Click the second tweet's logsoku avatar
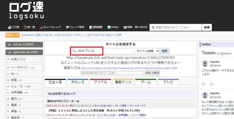The image size is (234, 119). click(205, 95)
